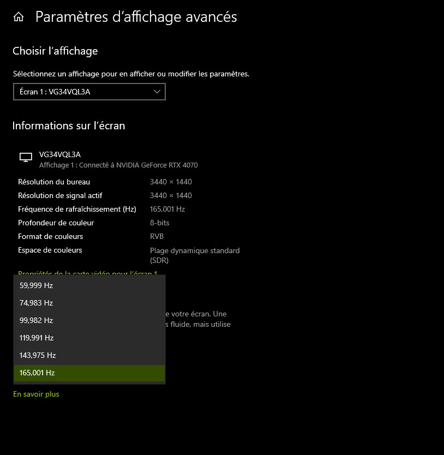Open the 'Écran 1 : VG34VQL3A' combo box

[89, 92]
